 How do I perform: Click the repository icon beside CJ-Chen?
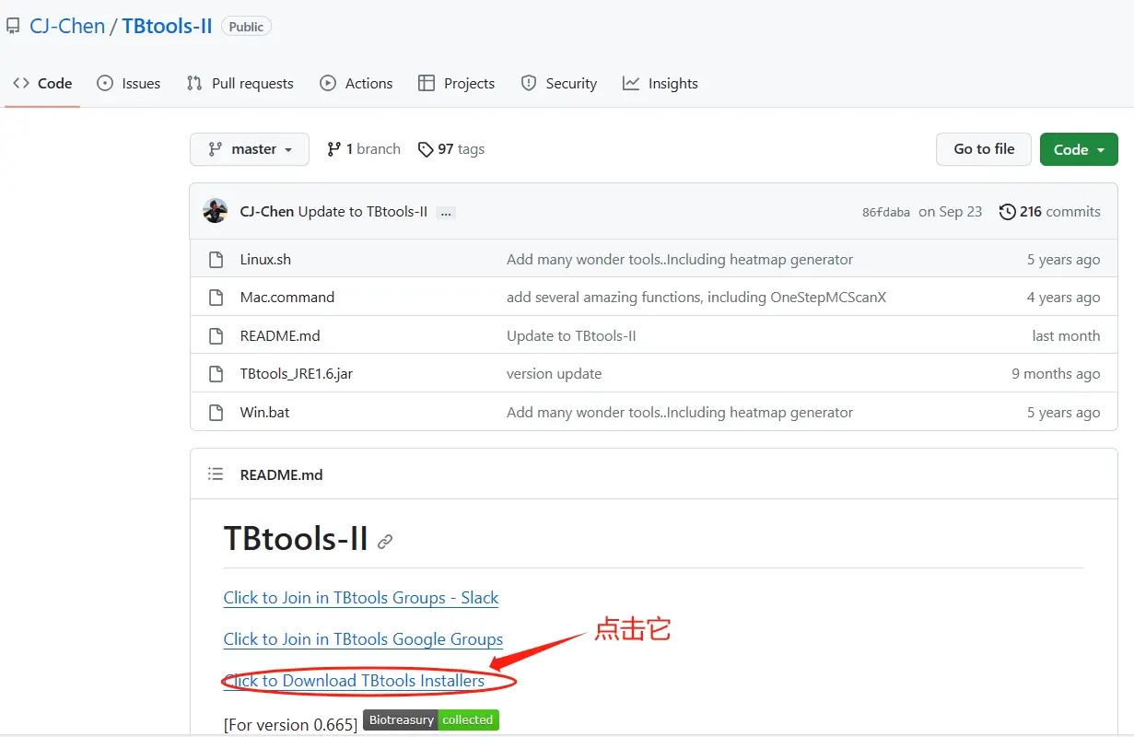(x=14, y=26)
